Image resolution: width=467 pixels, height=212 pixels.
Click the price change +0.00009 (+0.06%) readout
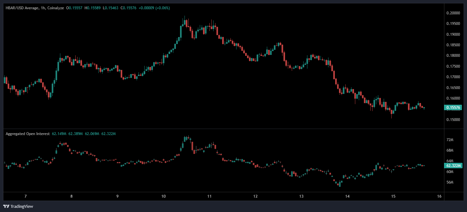pyautogui.click(x=155, y=8)
